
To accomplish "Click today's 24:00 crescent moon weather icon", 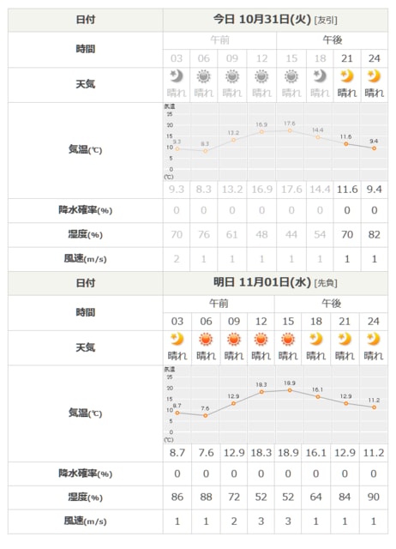I will pyautogui.click(x=374, y=76).
